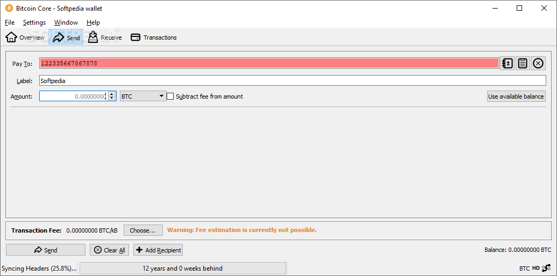557x276 pixels.
Task: Open the Help menu
Action: (x=93, y=23)
